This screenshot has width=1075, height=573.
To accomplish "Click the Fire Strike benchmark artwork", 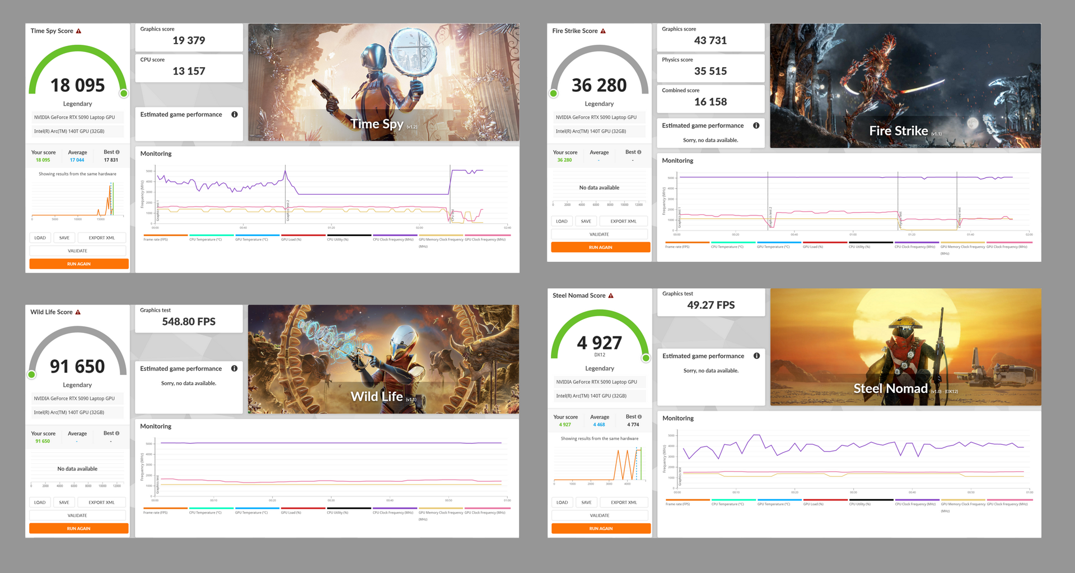I will (x=905, y=86).
